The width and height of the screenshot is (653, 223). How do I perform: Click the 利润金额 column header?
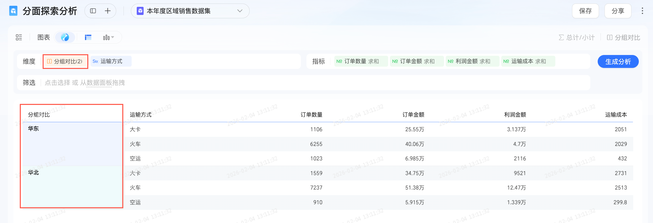point(515,115)
